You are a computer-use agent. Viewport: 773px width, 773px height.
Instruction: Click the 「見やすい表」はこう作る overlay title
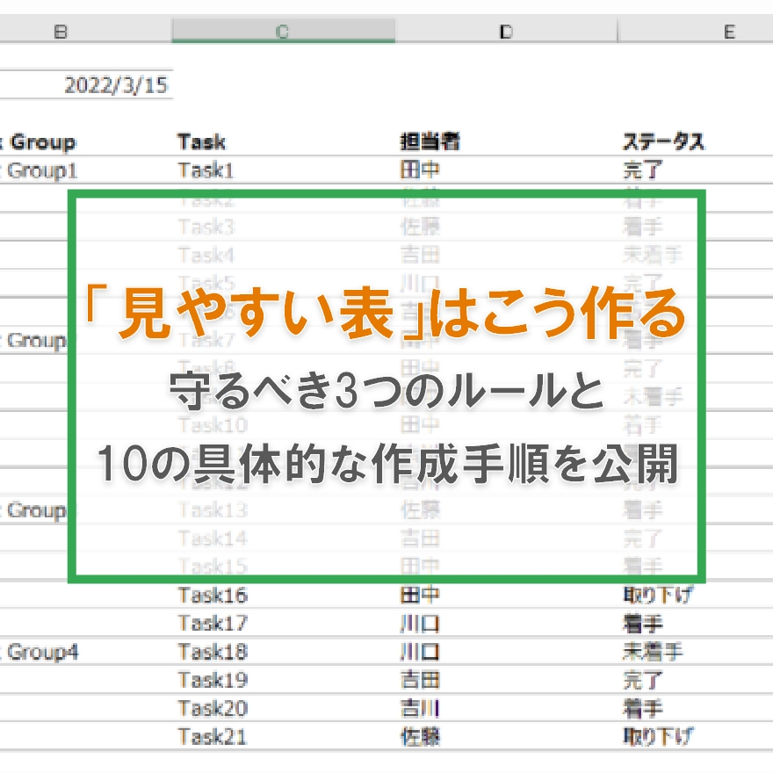pos(386,316)
